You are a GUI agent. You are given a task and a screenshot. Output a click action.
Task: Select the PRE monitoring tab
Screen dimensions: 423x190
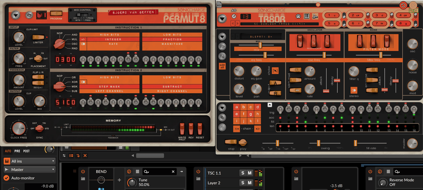point(17,151)
